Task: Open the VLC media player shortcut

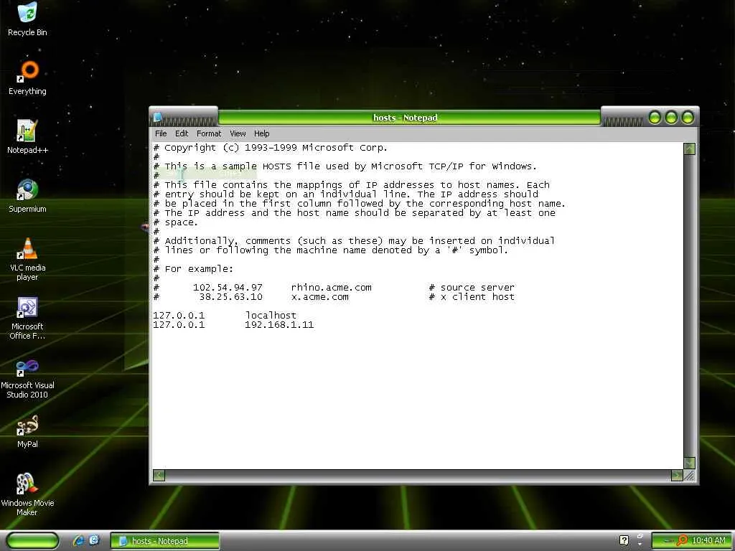Action: pos(27,258)
